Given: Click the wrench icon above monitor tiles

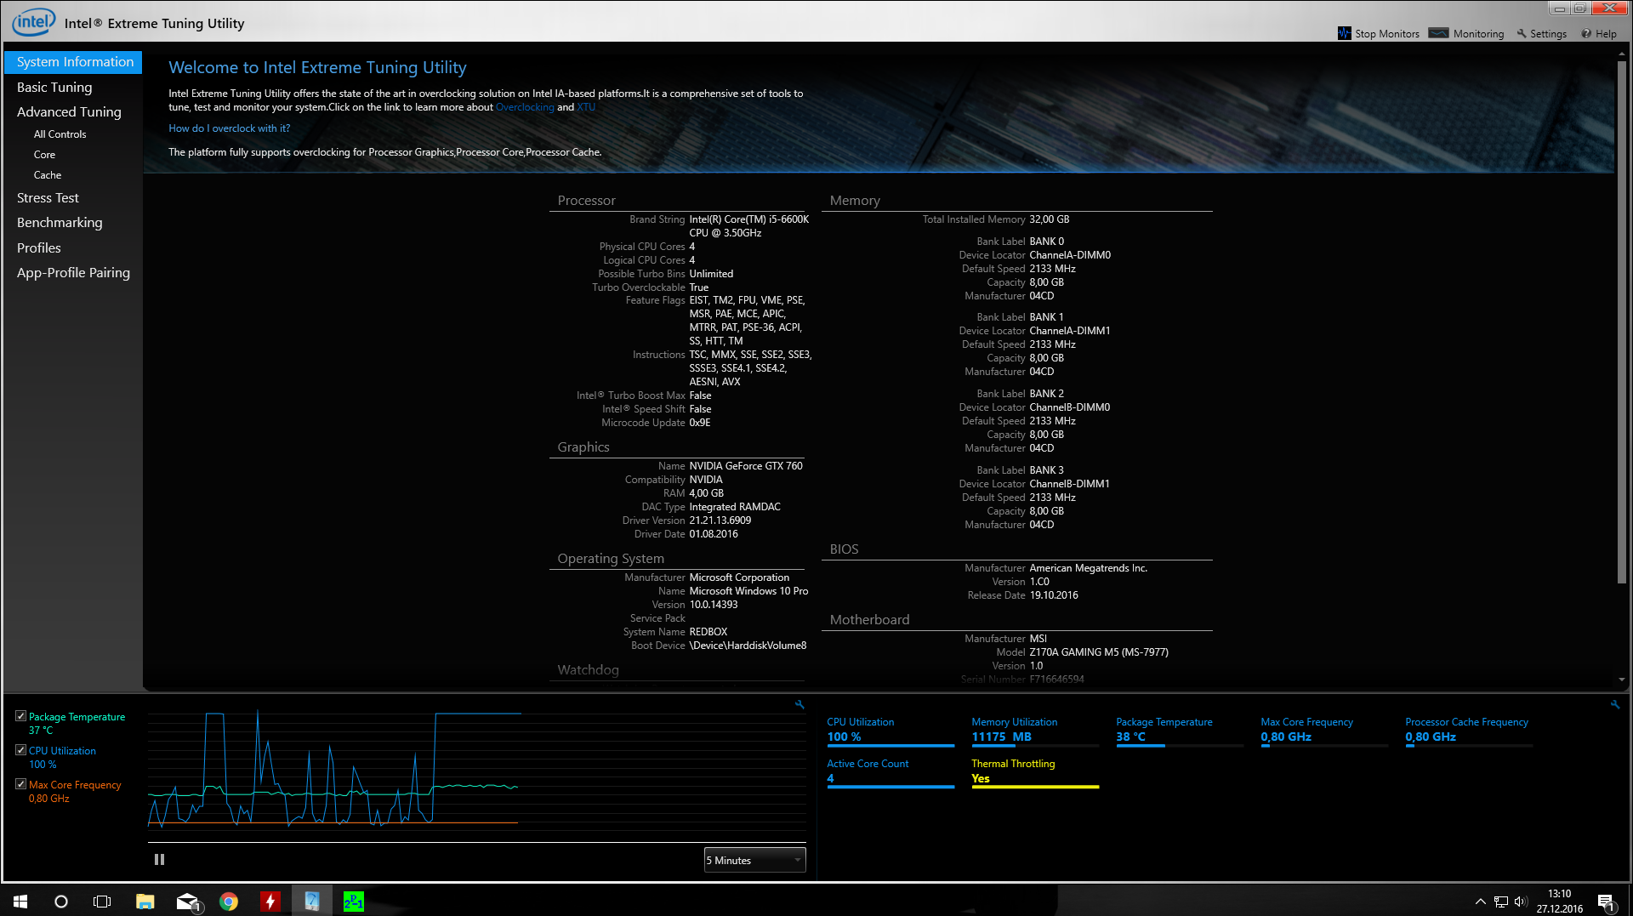Looking at the screenshot, I should click(x=1615, y=704).
